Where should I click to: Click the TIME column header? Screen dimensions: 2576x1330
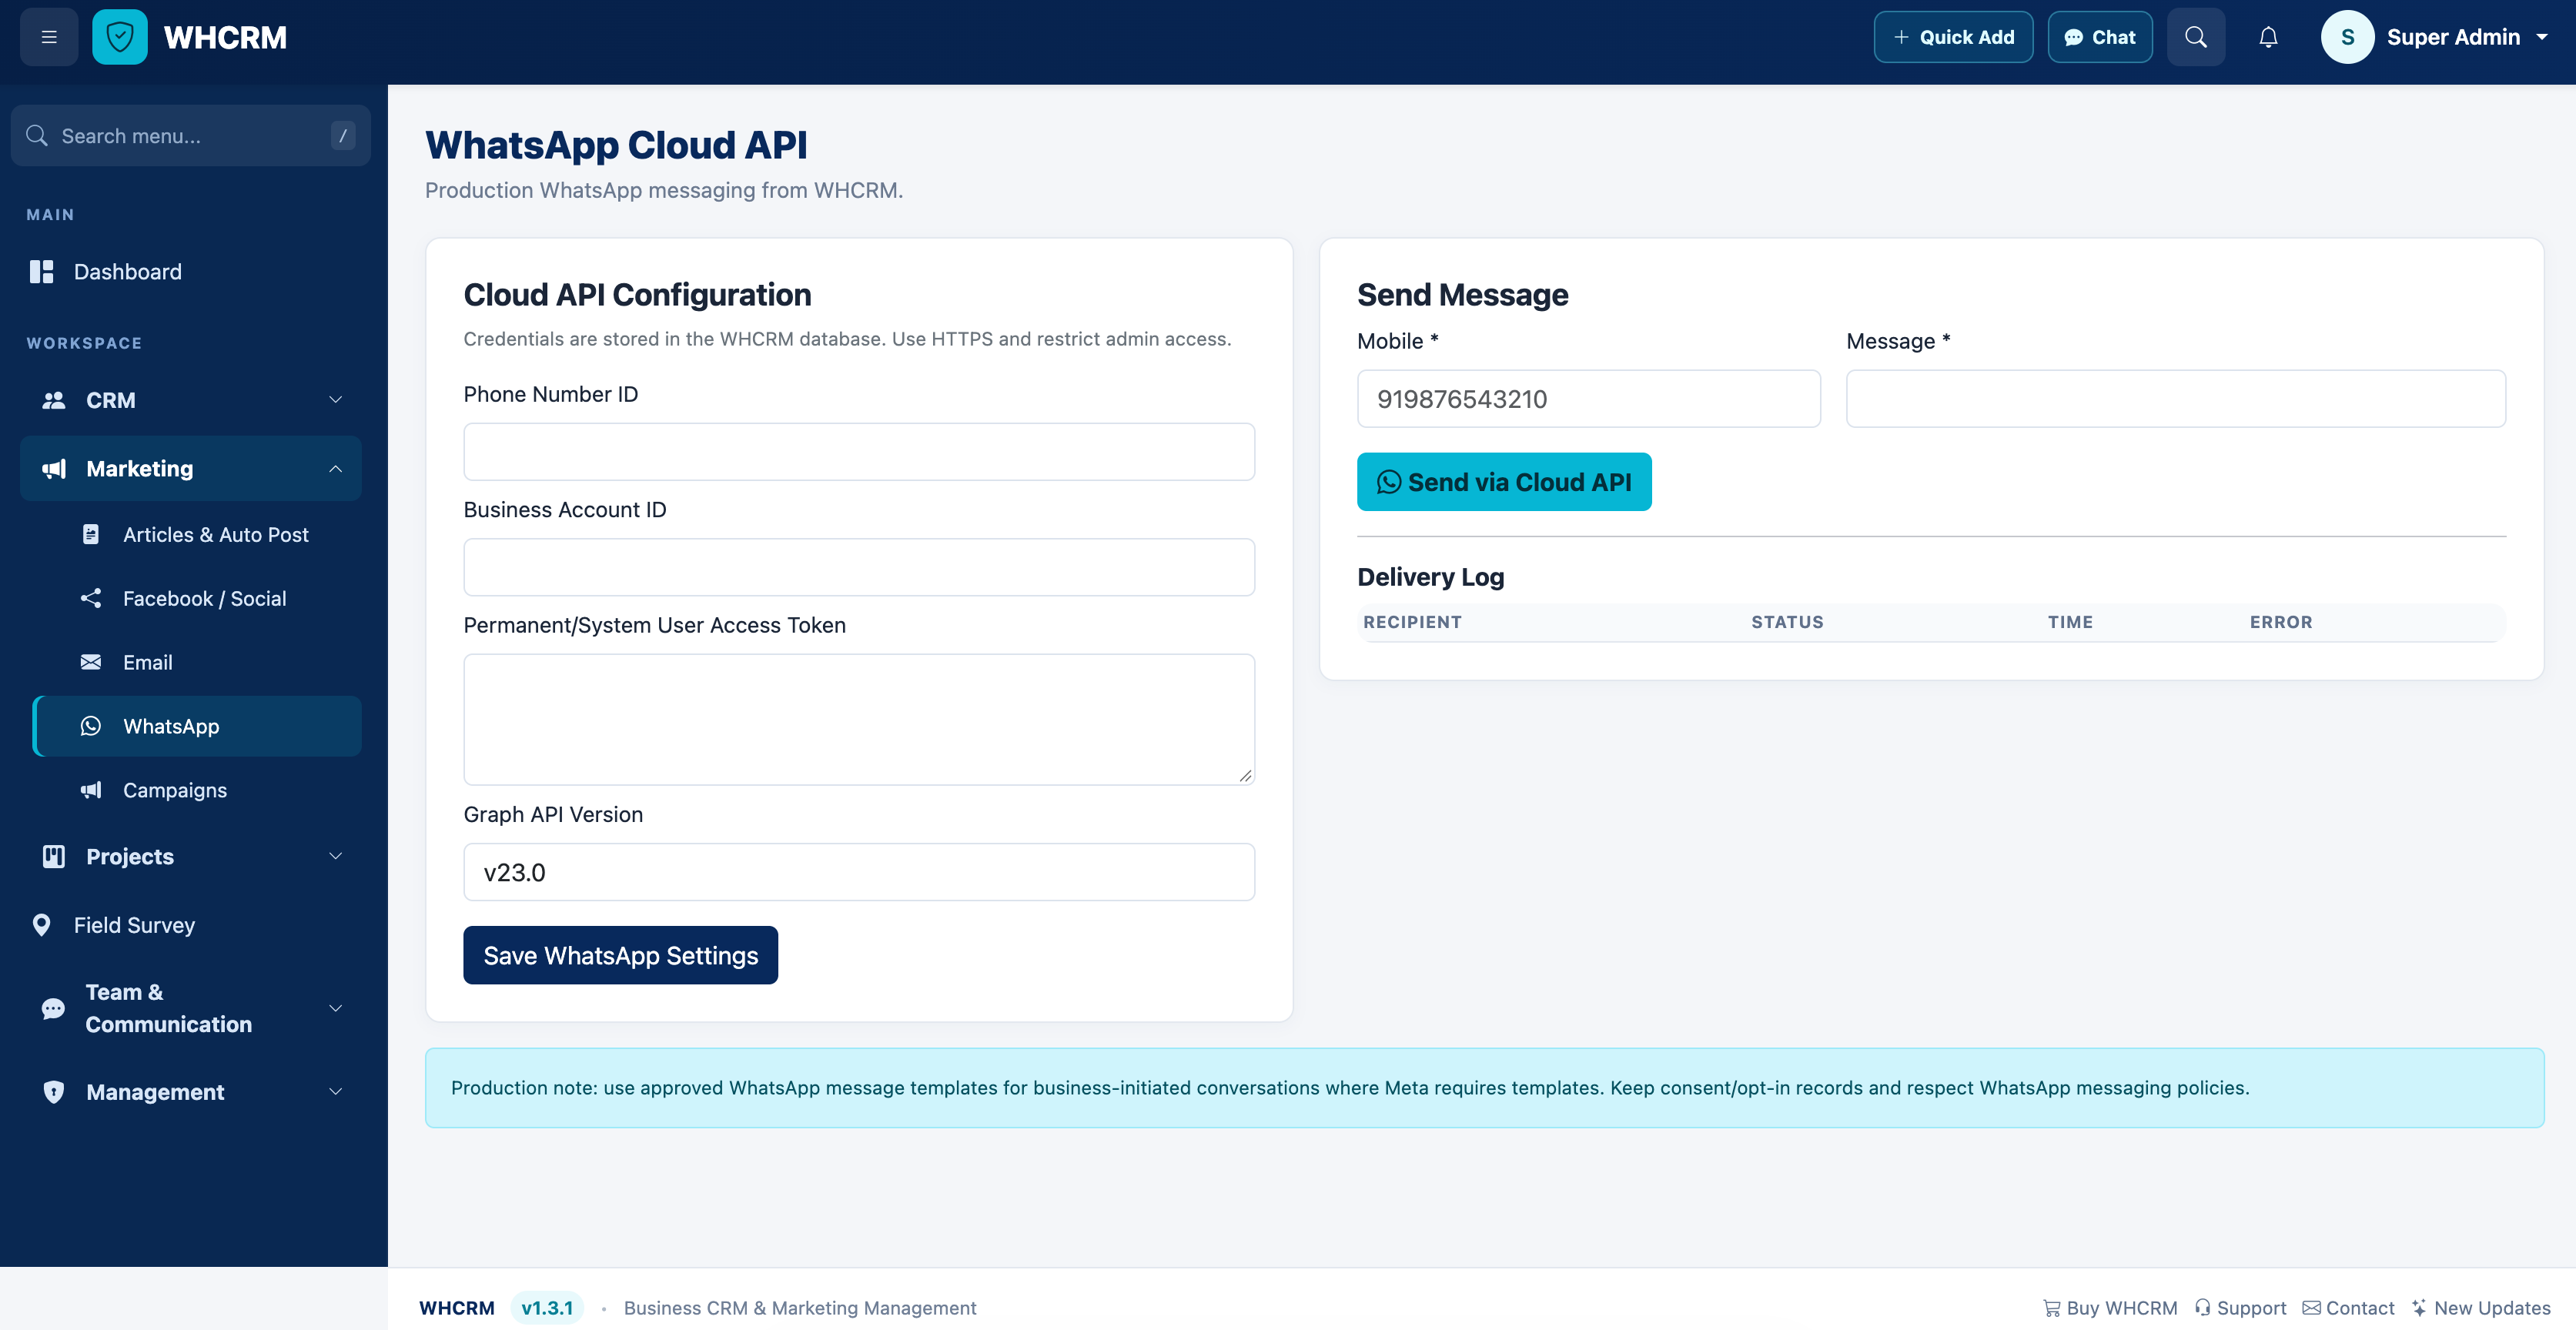click(2070, 622)
